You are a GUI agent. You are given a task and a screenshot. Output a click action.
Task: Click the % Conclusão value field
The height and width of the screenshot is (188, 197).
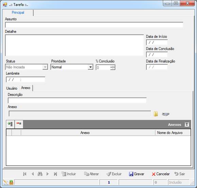coord(103,67)
